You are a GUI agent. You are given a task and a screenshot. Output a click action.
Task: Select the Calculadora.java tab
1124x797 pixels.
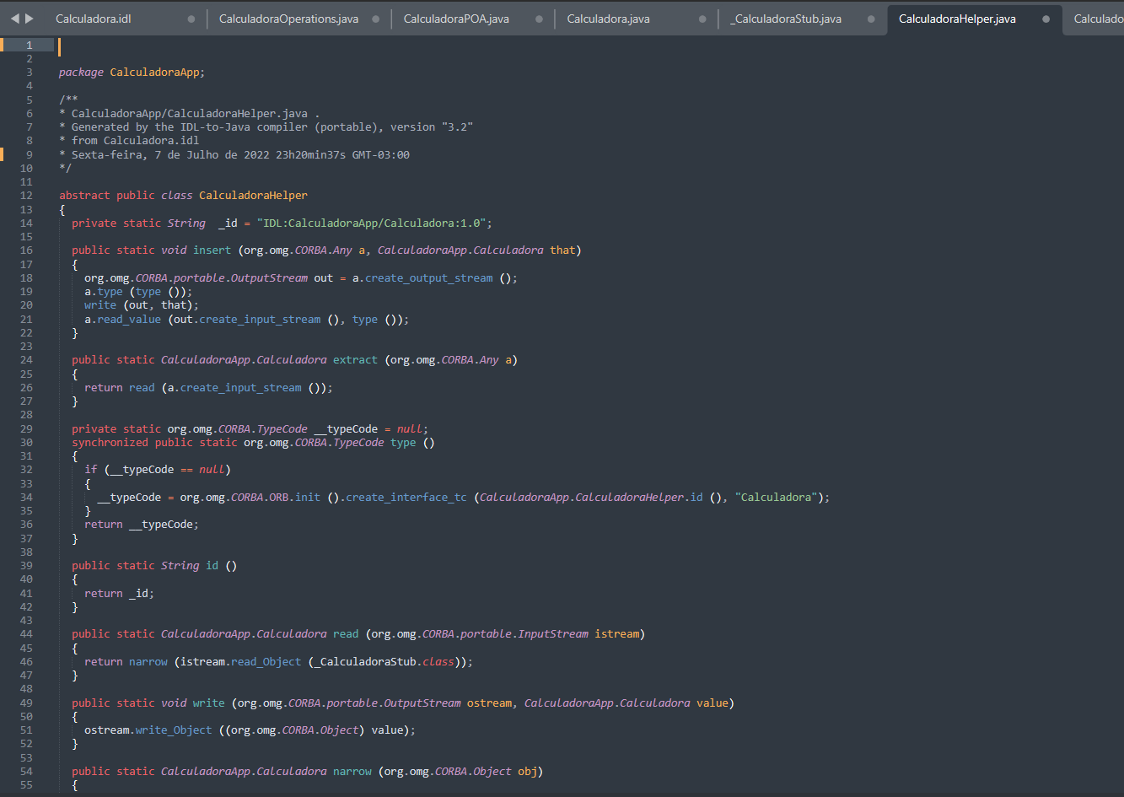(x=608, y=19)
